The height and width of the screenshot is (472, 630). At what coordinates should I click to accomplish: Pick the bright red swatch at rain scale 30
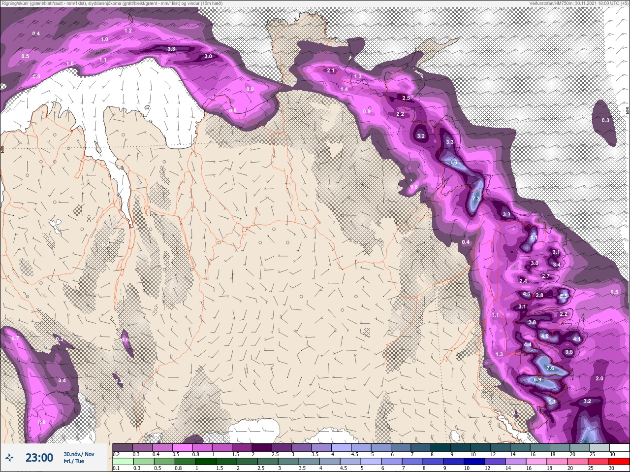coord(619,462)
